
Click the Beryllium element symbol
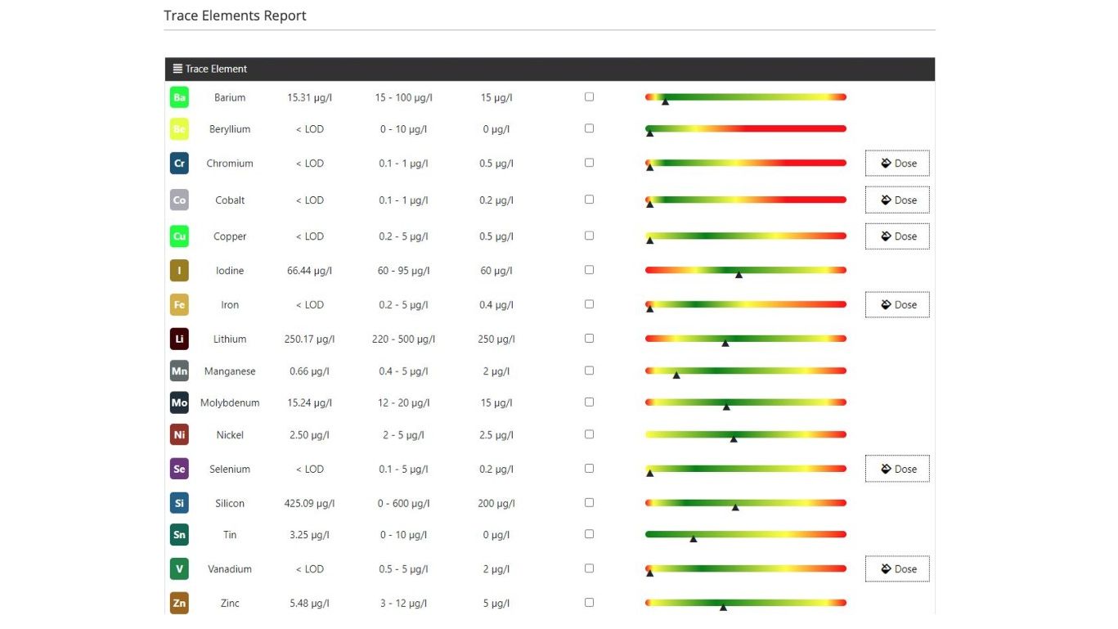[x=179, y=128]
